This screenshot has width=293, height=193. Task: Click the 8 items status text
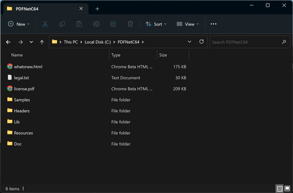pyautogui.click(x=13, y=189)
